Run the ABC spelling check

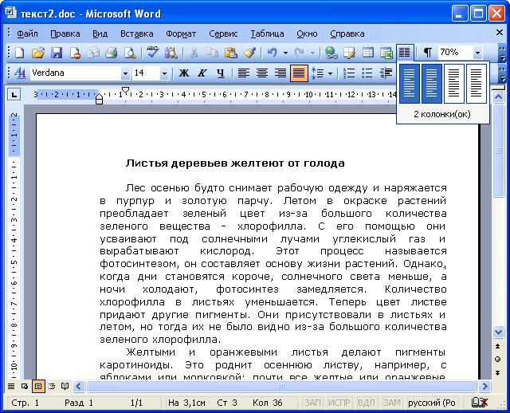(x=152, y=53)
